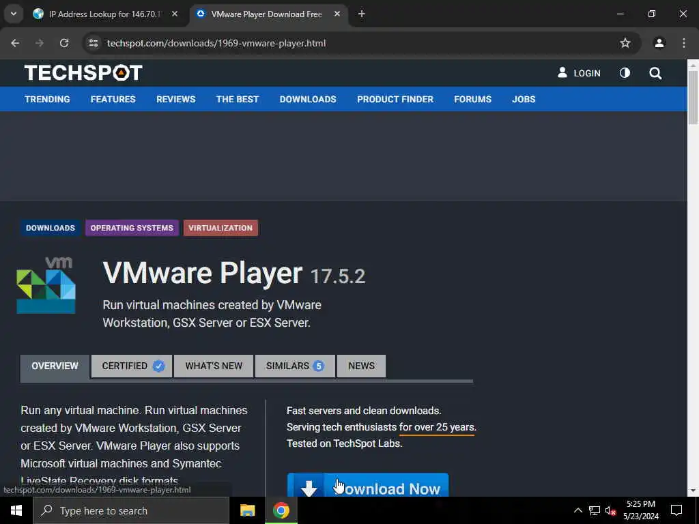The width and height of the screenshot is (699, 524).
Task: Toggle the dark/light theme contrast icon
Action: point(625,73)
